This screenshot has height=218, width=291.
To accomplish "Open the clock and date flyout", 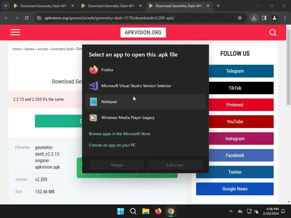I will click(x=271, y=211).
